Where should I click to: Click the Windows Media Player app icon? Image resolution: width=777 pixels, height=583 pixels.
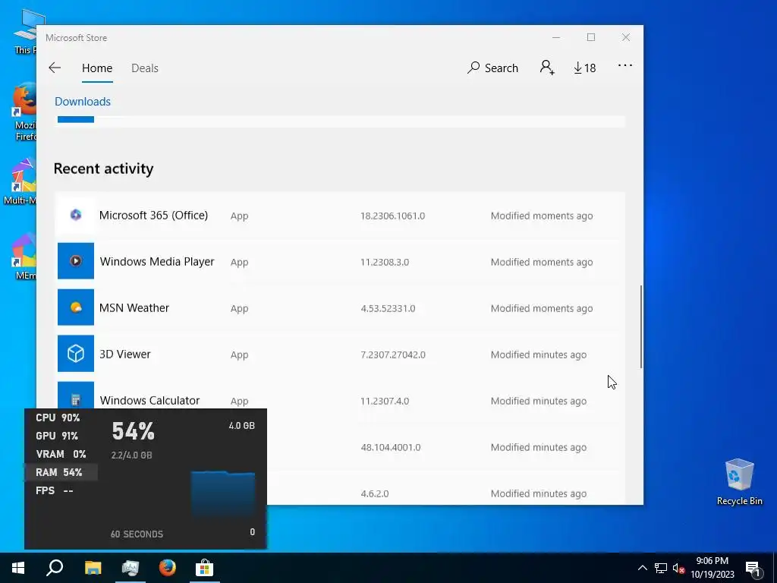76,261
